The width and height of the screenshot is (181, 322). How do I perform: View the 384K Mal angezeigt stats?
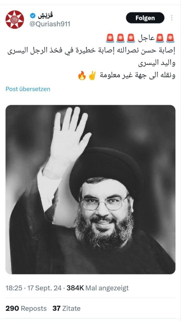point(98,288)
